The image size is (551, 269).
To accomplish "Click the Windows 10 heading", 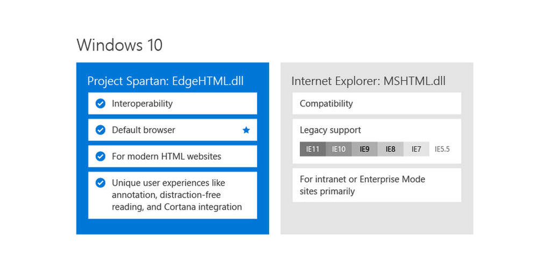I will (119, 45).
